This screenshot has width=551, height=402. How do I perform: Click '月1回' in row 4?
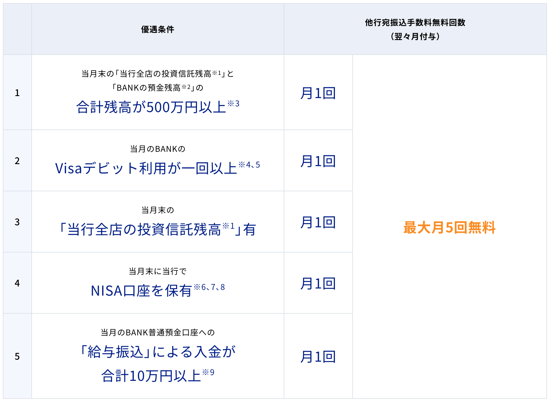click(x=318, y=284)
